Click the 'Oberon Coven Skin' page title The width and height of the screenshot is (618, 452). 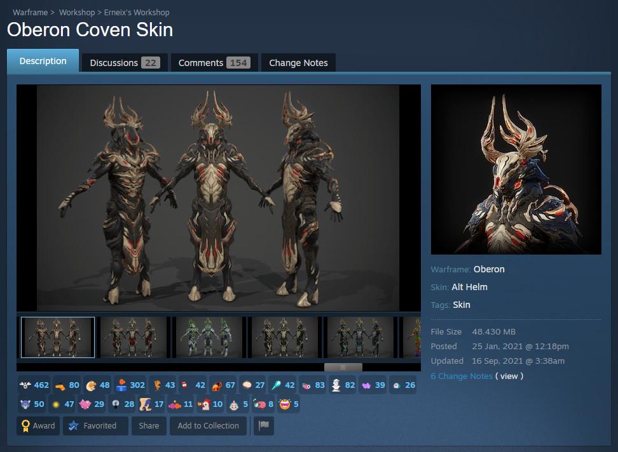coord(90,29)
